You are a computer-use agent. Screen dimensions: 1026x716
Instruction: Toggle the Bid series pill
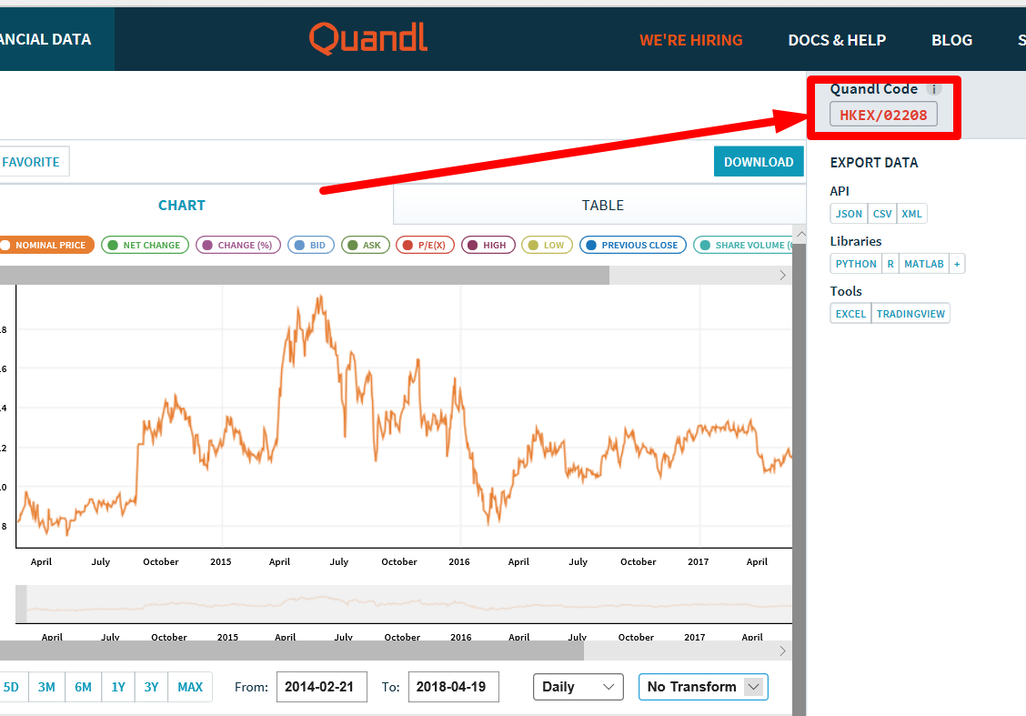[311, 245]
